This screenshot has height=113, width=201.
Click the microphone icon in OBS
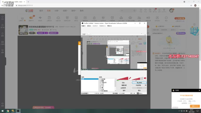click(130, 78)
